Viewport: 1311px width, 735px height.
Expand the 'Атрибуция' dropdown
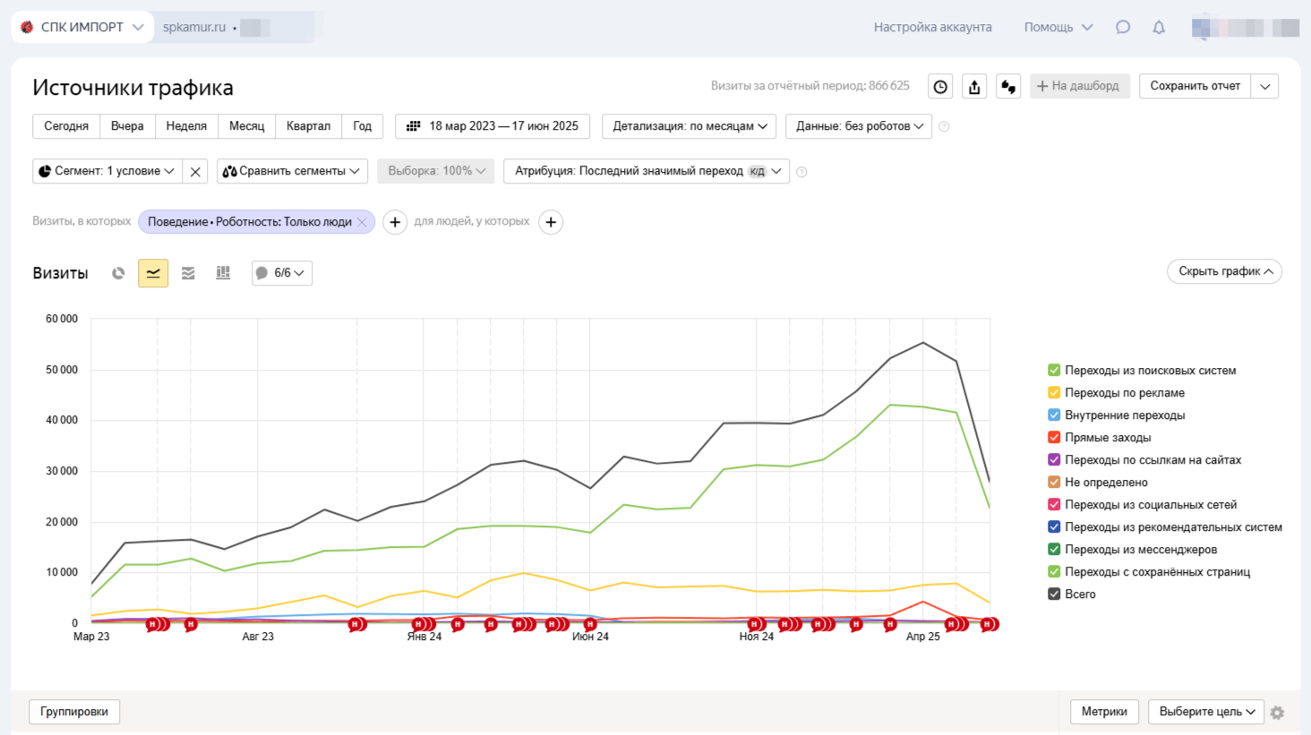pyautogui.click(x=647, y=171)
